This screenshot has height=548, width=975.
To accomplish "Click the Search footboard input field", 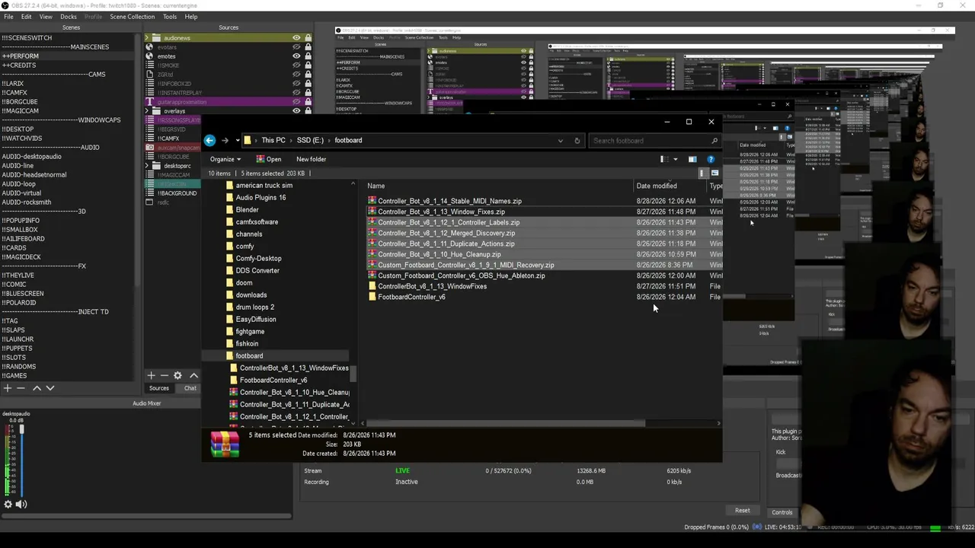I will [655, 141].
